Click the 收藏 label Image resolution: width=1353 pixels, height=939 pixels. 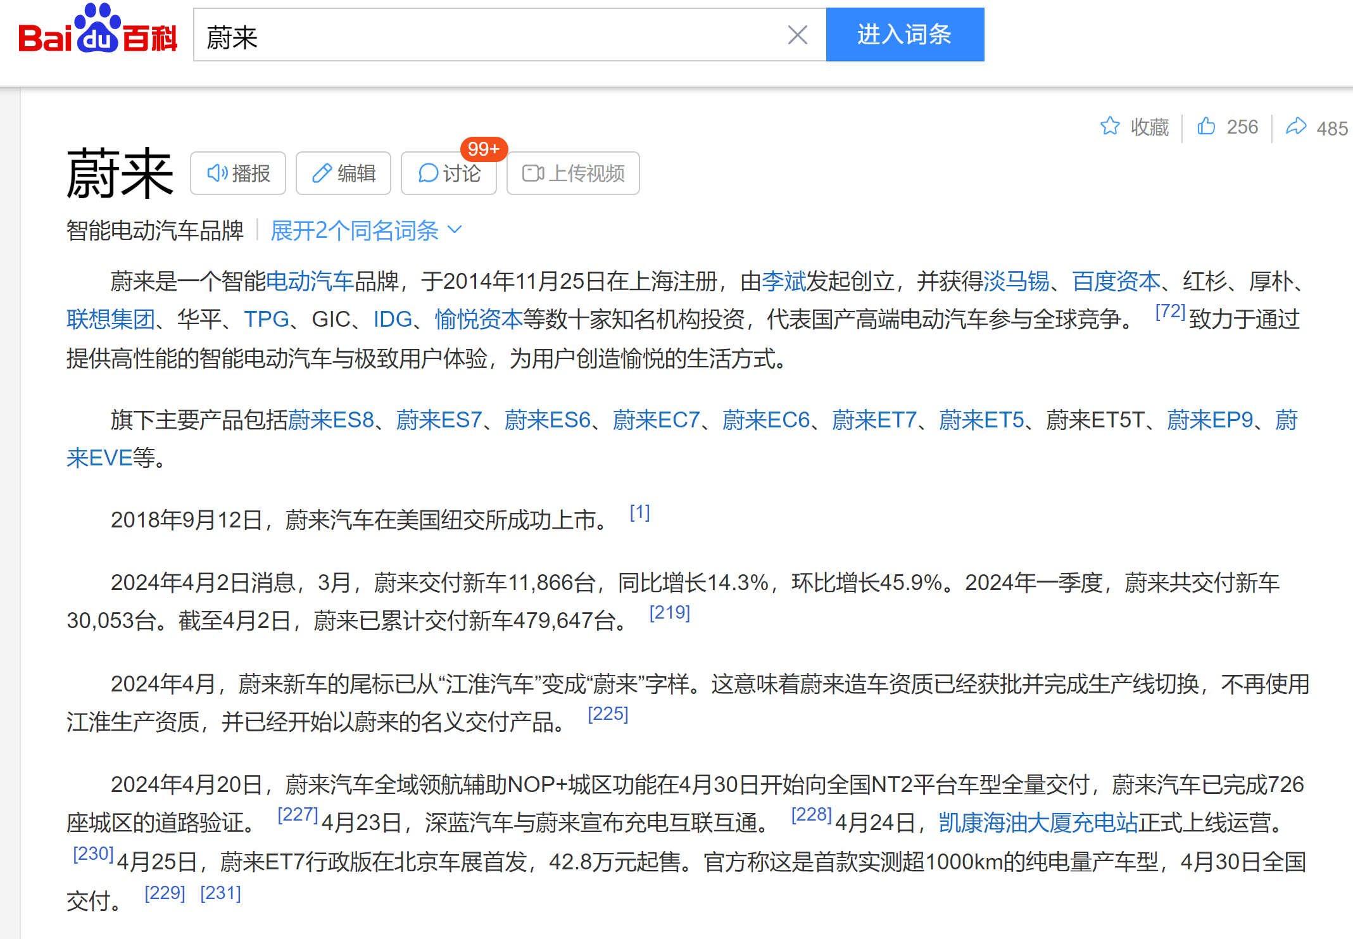coord(1150,127)
